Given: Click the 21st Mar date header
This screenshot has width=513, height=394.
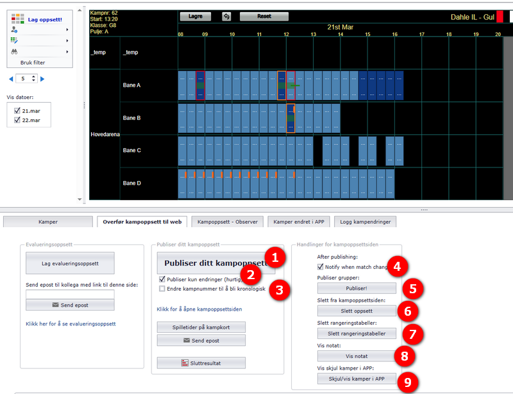Looking at the screenshot, I should coord(341,27).
